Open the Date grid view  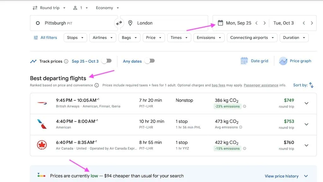pyautogui.click(x=254, y=61)
